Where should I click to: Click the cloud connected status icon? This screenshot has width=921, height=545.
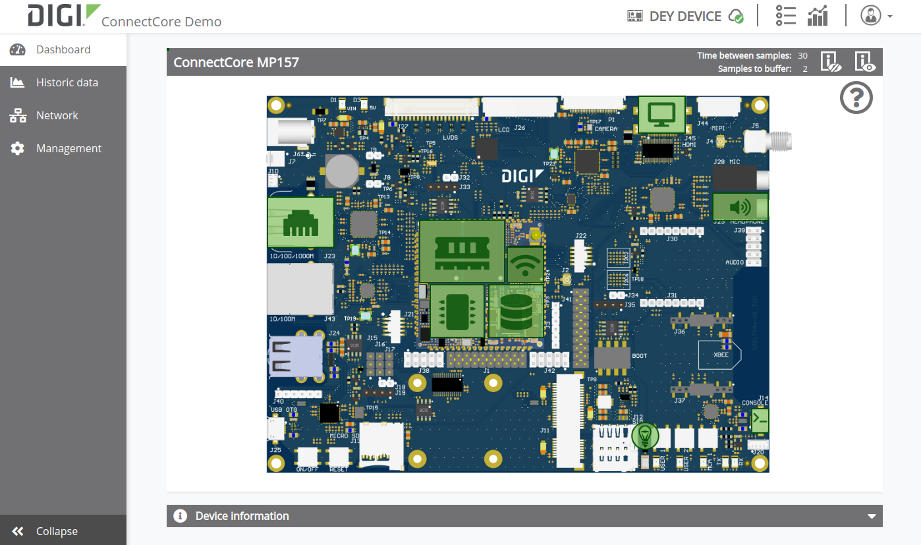(x=736, y=16)
